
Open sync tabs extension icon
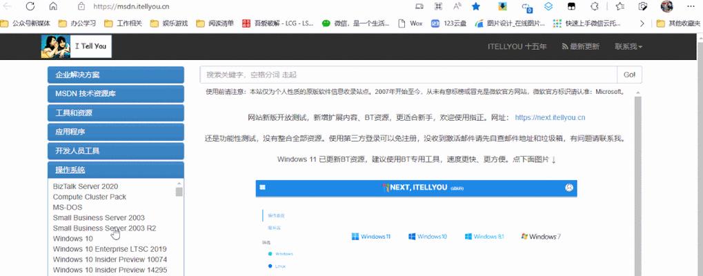click(527, 7)
